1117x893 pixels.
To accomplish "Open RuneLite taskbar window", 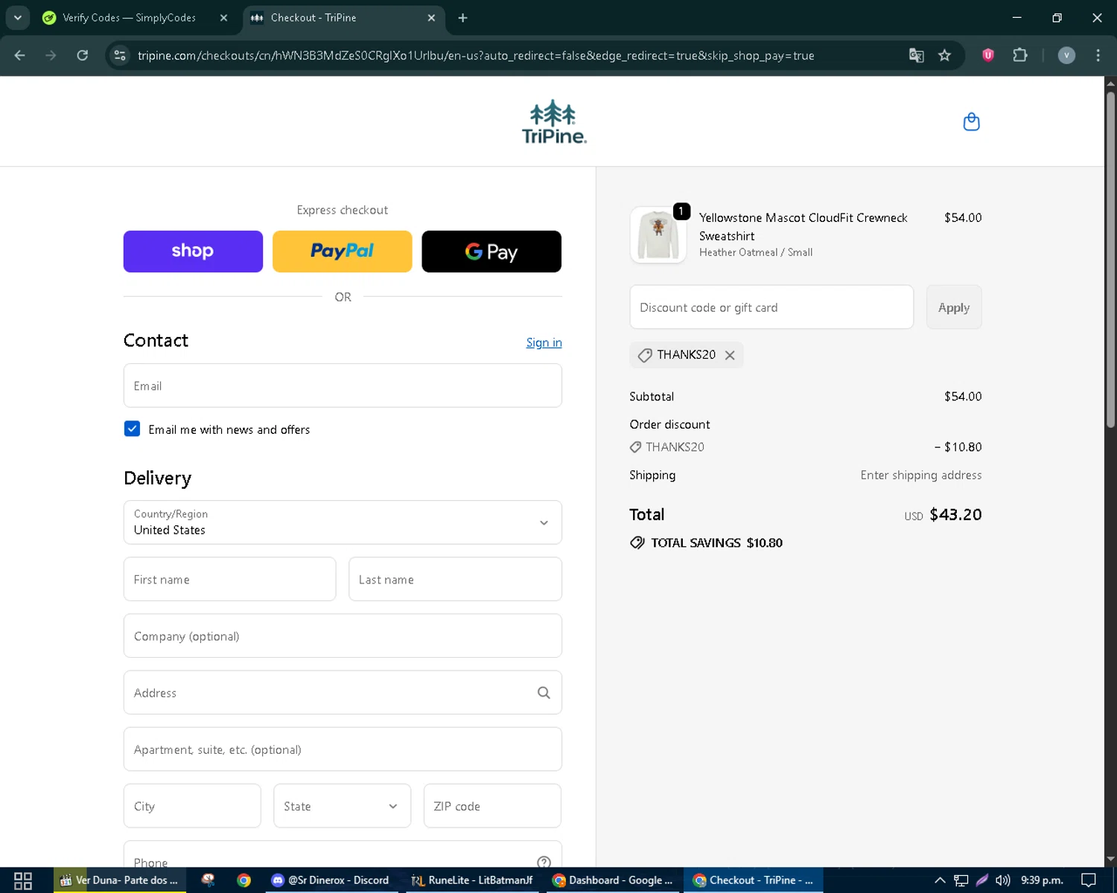I will click(472, 880).
